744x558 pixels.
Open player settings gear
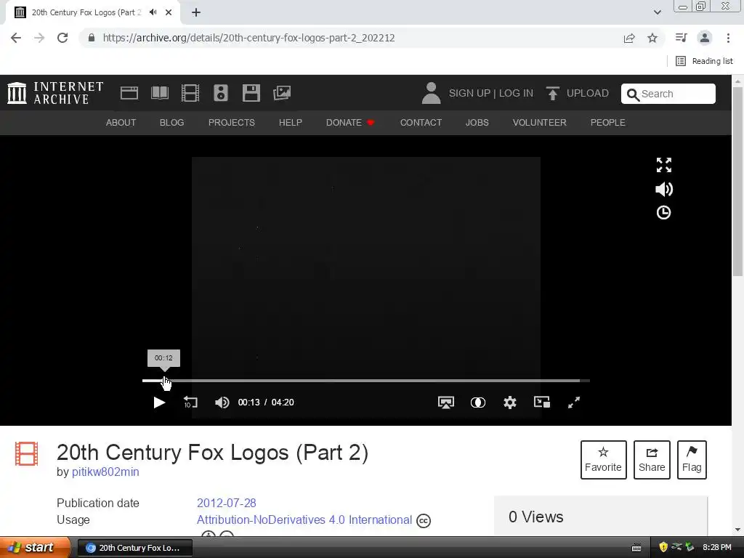coord(510,403)
